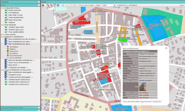This screenshot has height=111, width=185.
Task: Expand legend of Beni architettonici per tipo di tutela
Action: pyautogui.click(x=36, y=39)
